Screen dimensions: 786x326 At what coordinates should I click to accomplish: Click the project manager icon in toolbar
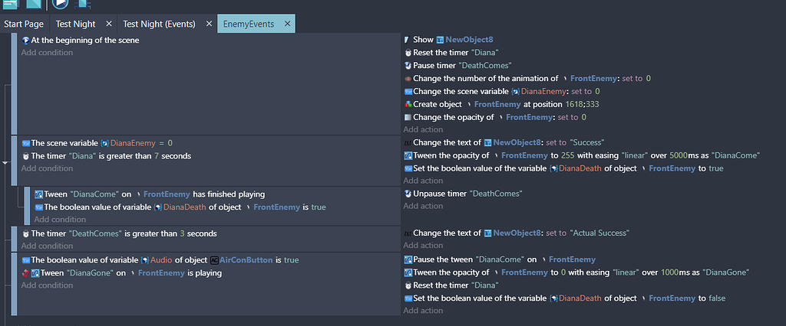coord(10,5)
